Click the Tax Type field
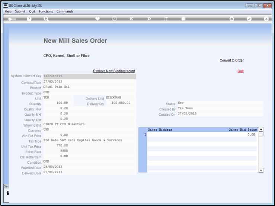275x206 pixels. point(90,140)
